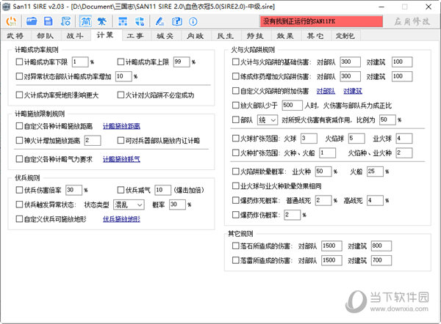Open the 内政 tab
This screenshot has height=324, width=441.
[x=196, y=36]
